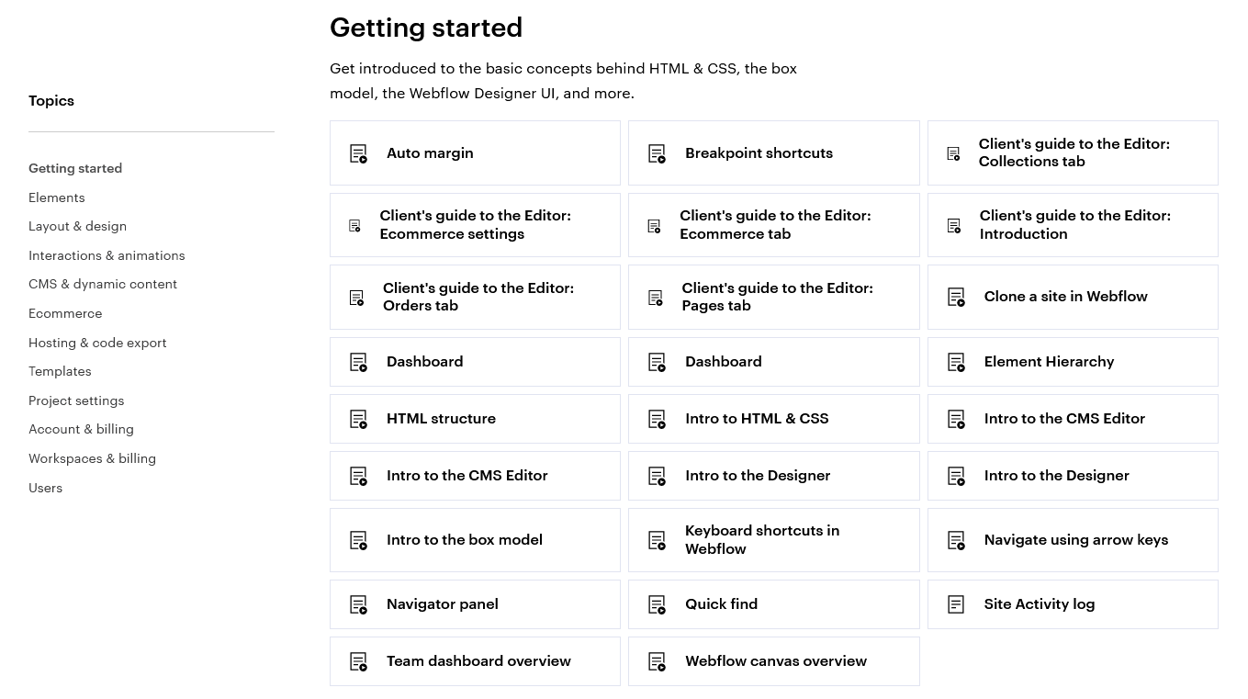Viewport: 1248px width, 699px height.
Task: Open the Layout & design topic
Action: click(78, 226)
